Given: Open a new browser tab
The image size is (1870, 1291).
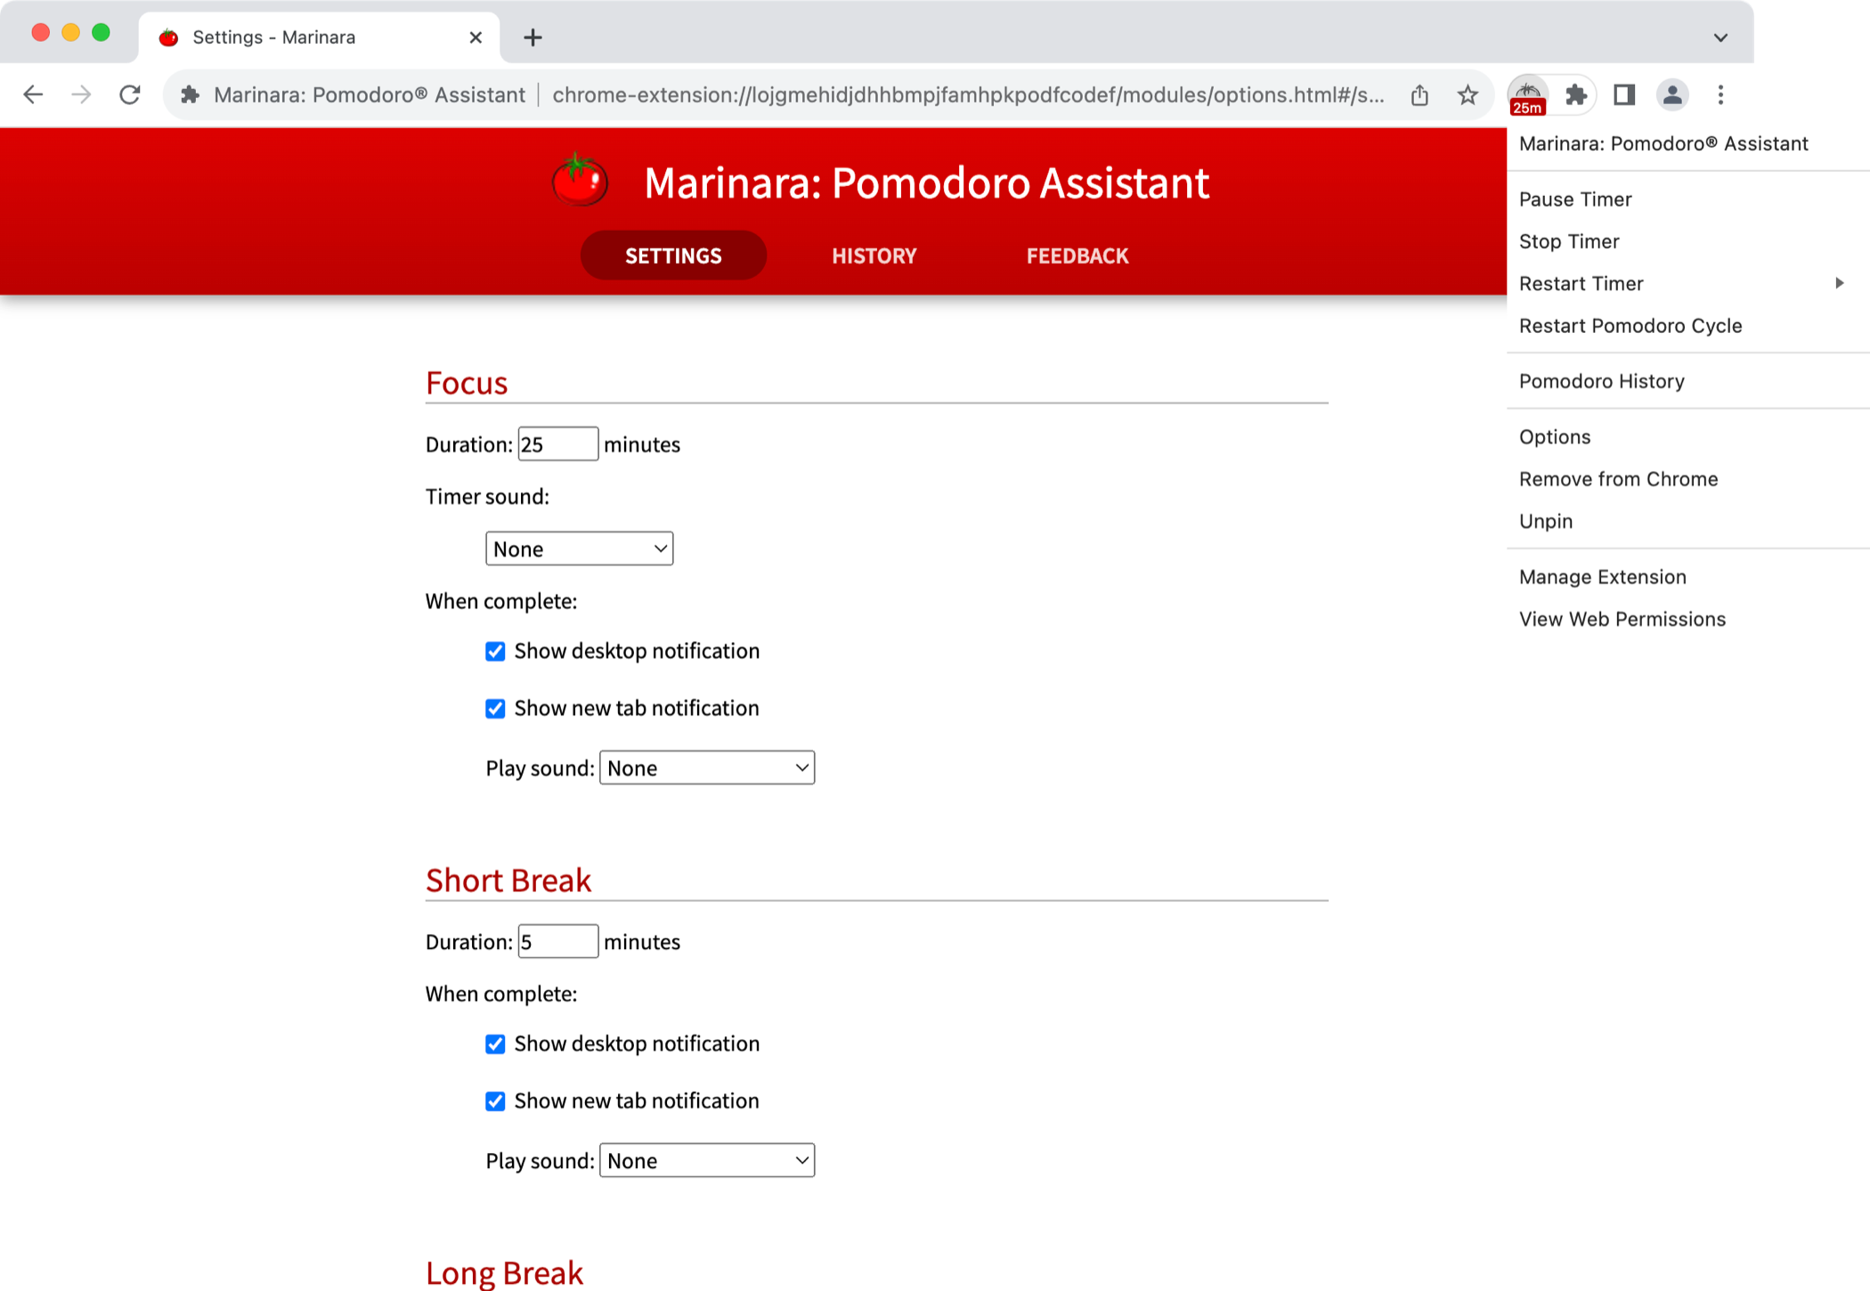Looking at the screenshot, I should pos(533,37).
